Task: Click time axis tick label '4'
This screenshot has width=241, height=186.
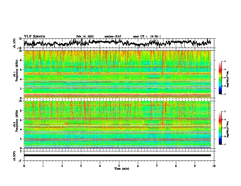Action: (x=100, y=166)
